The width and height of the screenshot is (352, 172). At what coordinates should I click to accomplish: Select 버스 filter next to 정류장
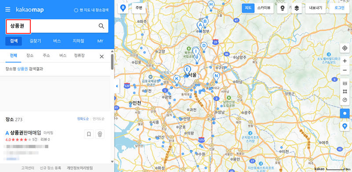coord(63,56)
